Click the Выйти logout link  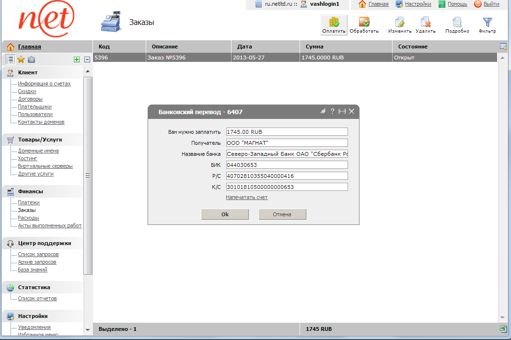(x=491, y=4)
